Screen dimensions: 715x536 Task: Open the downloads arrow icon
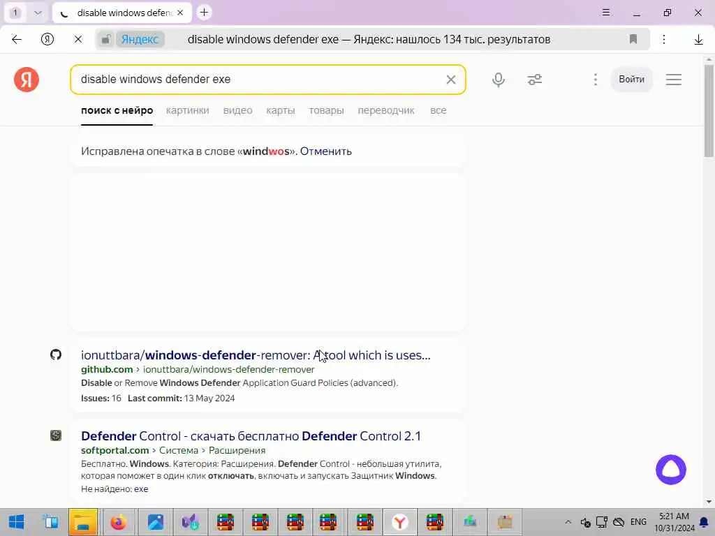698,40
